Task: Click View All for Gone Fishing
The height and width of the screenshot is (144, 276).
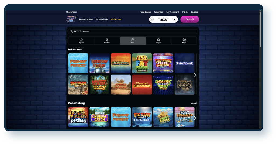Action: coord(194,103)
